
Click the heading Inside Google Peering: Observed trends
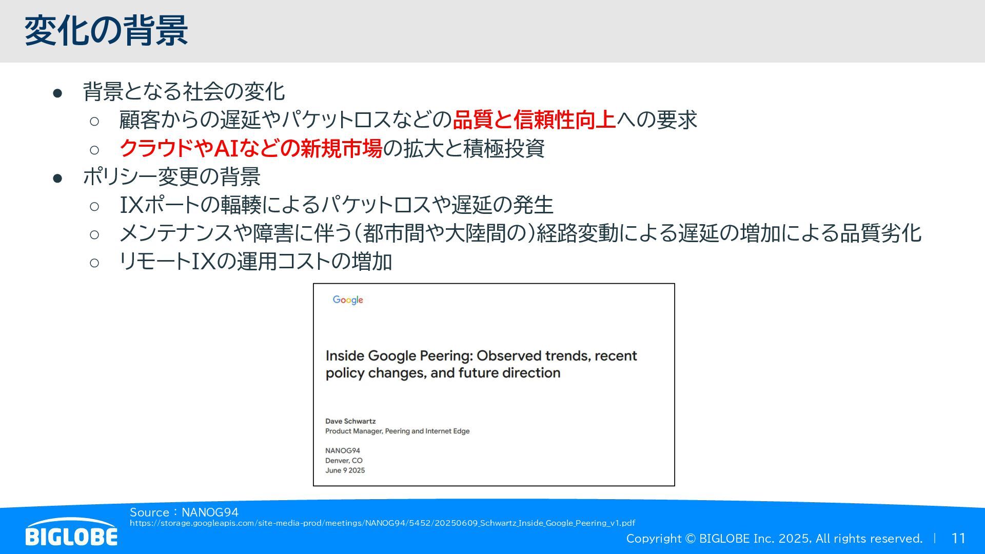coord(481,364)
